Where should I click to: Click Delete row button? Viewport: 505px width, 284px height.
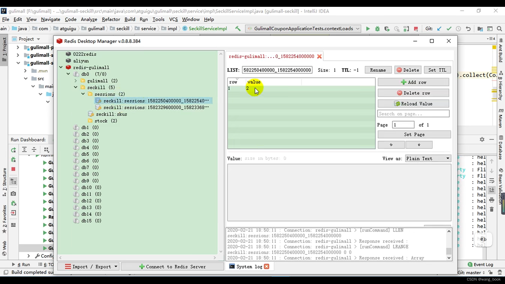413,93
